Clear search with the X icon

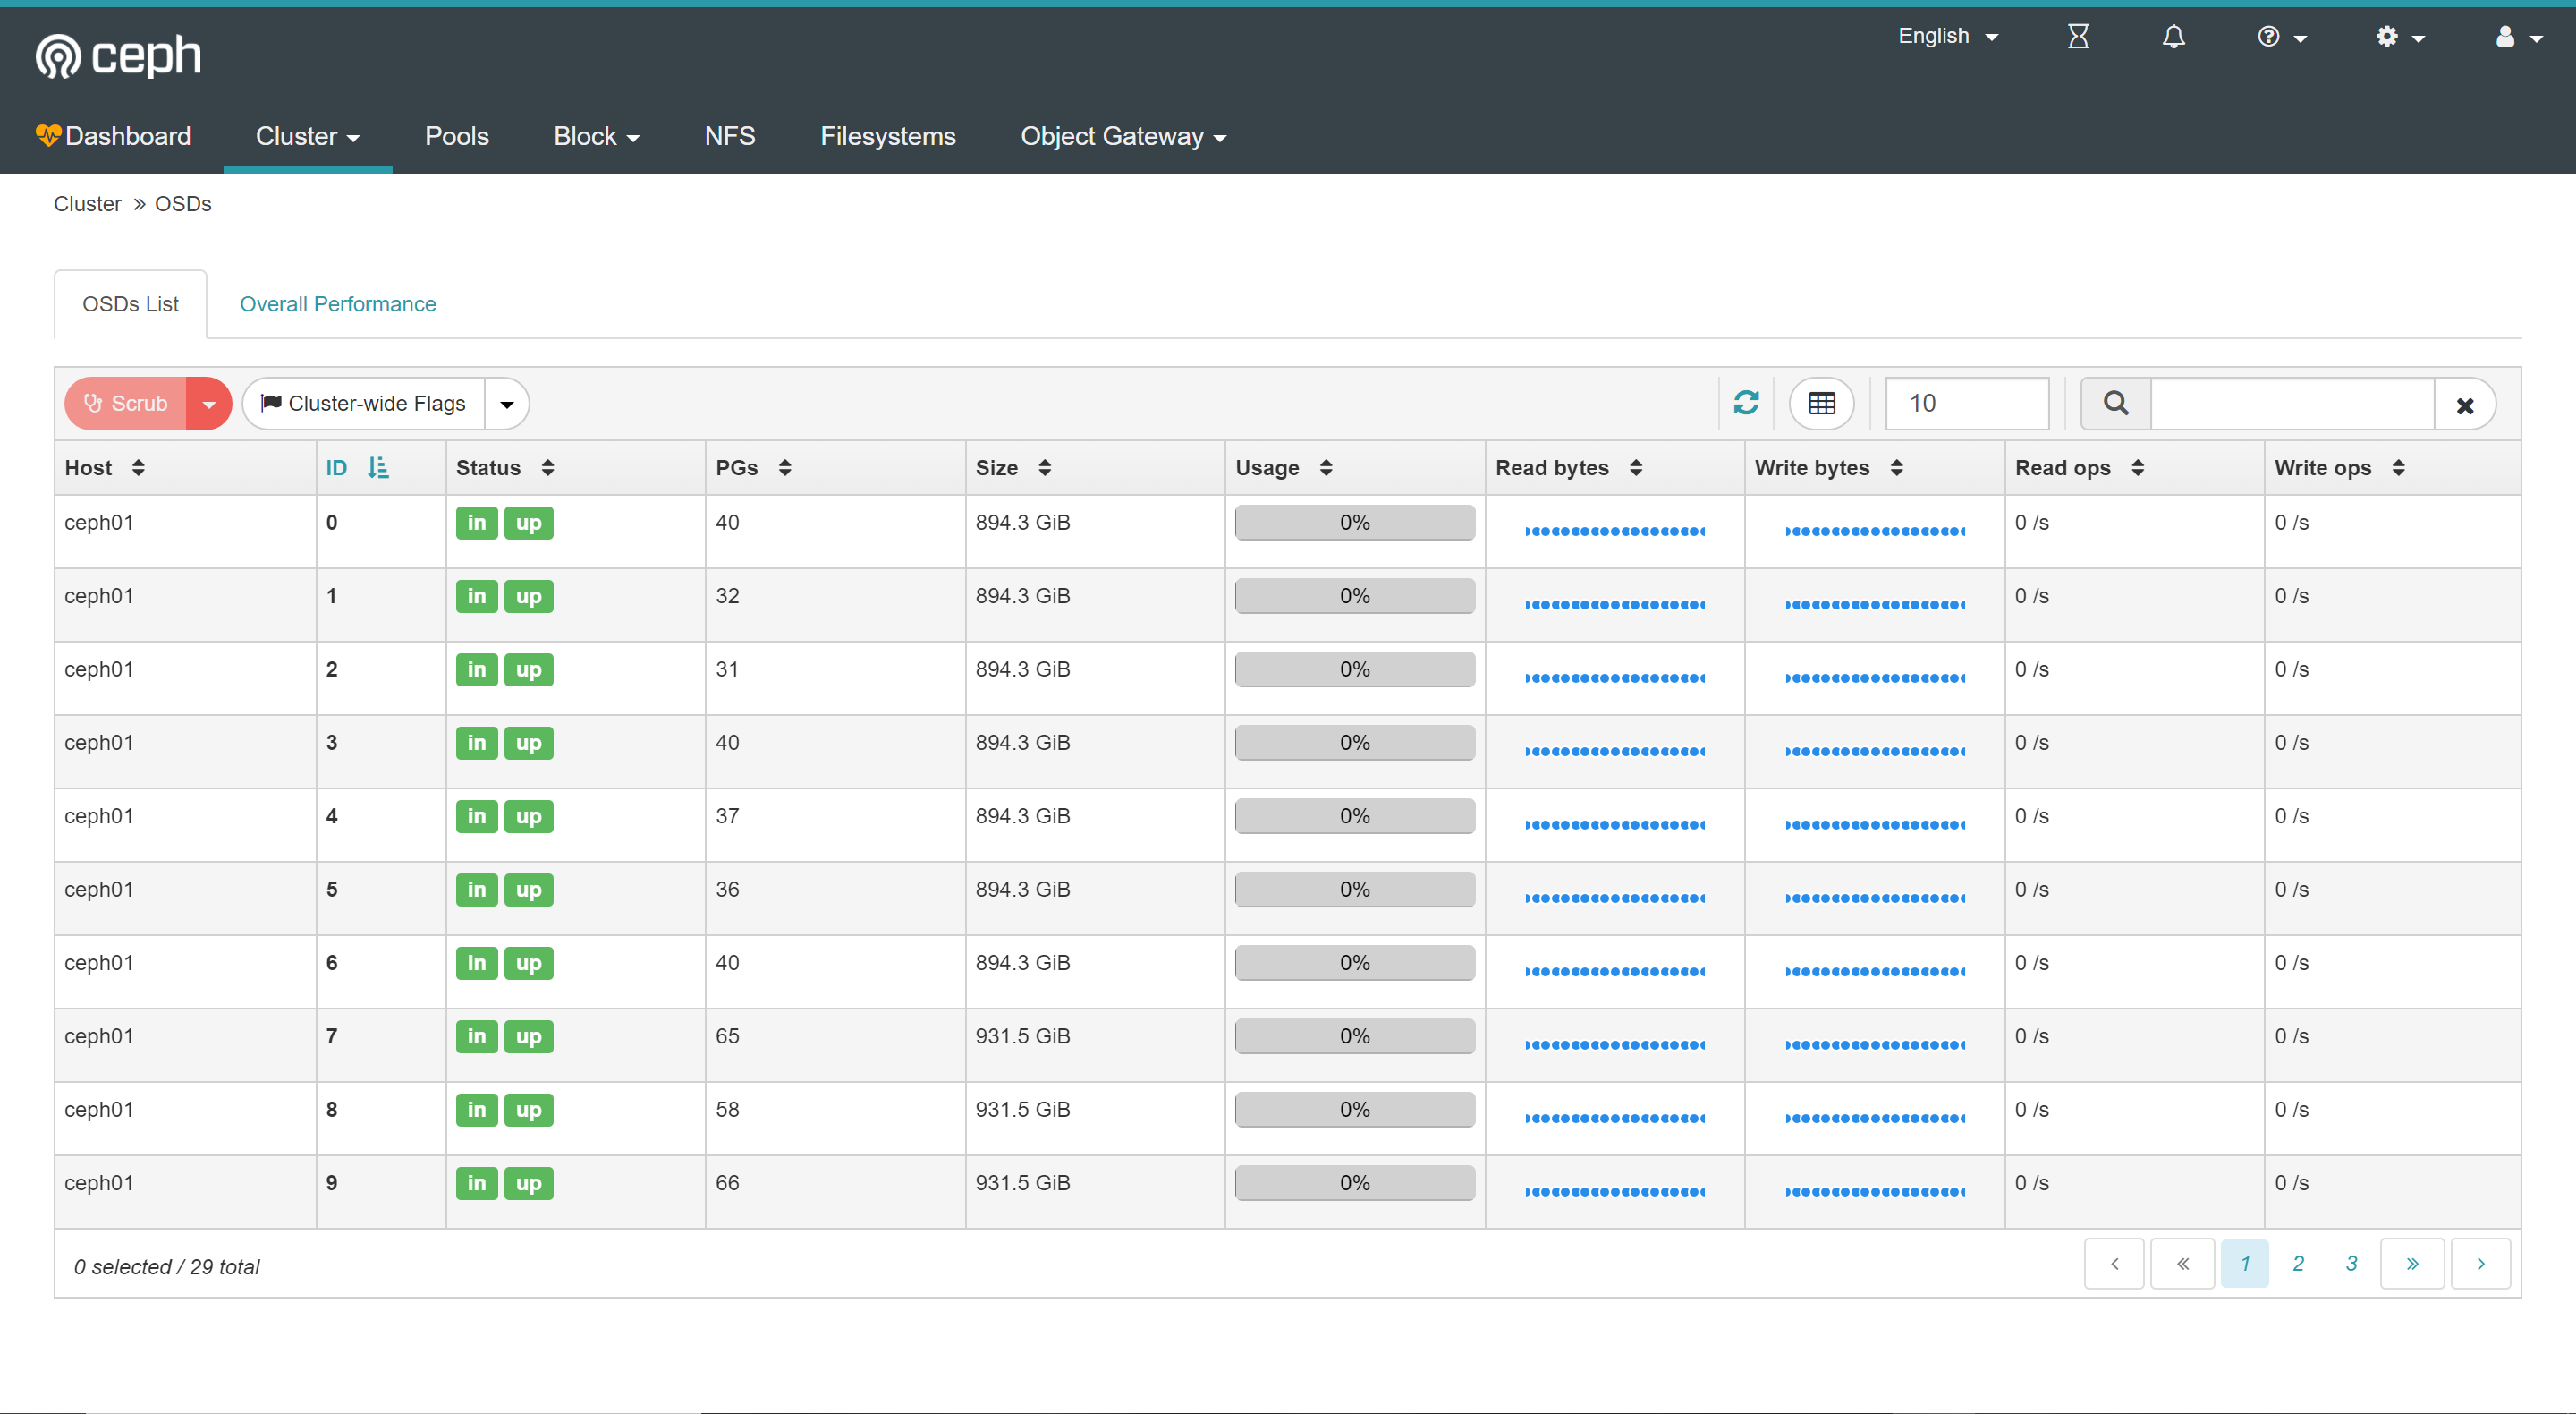pos(2465,405)
